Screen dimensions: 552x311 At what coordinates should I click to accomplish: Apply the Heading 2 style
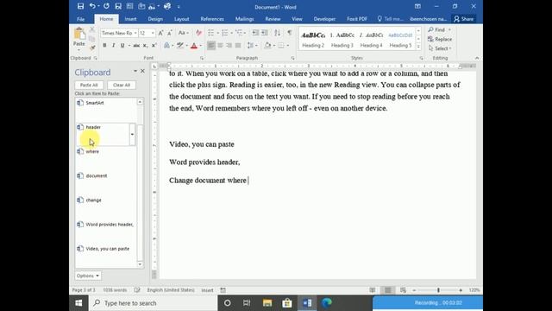[x=313, y=40]
